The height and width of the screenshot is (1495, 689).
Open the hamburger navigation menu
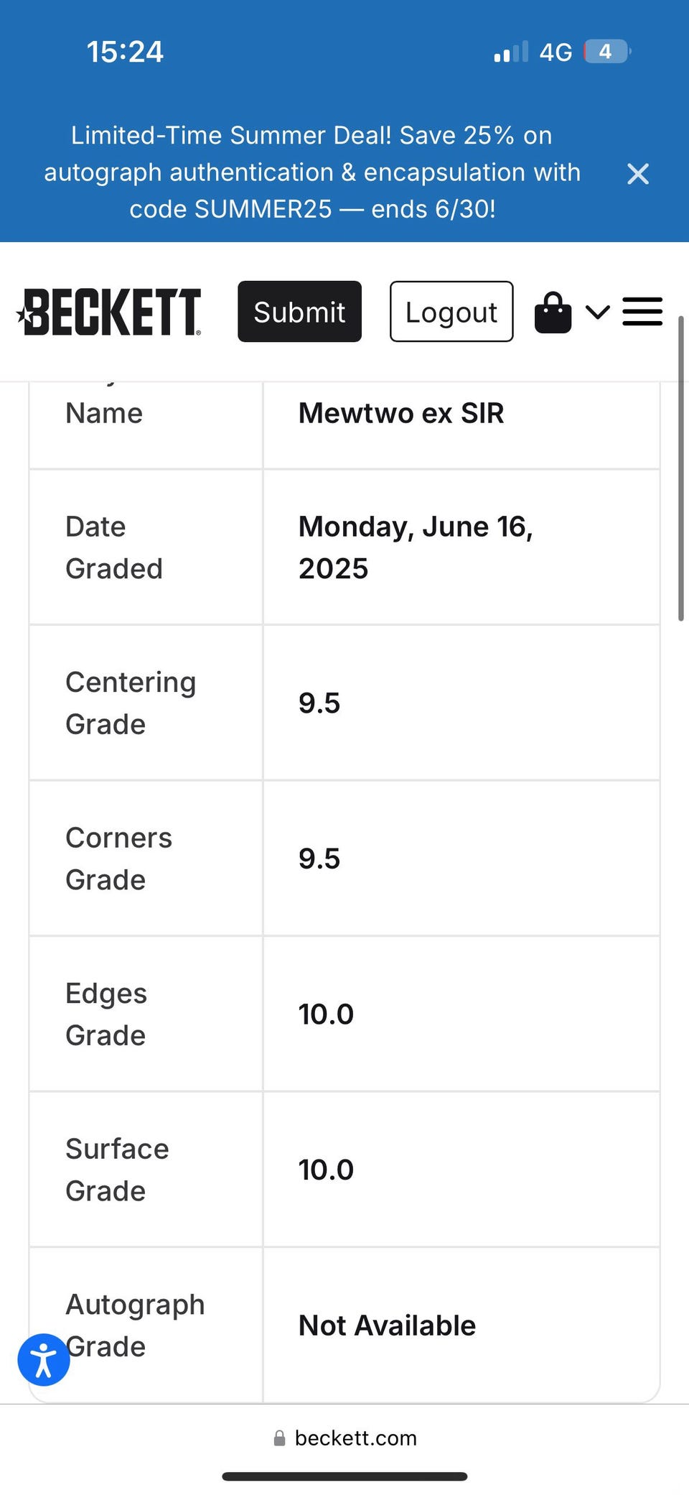pos(642,312)
